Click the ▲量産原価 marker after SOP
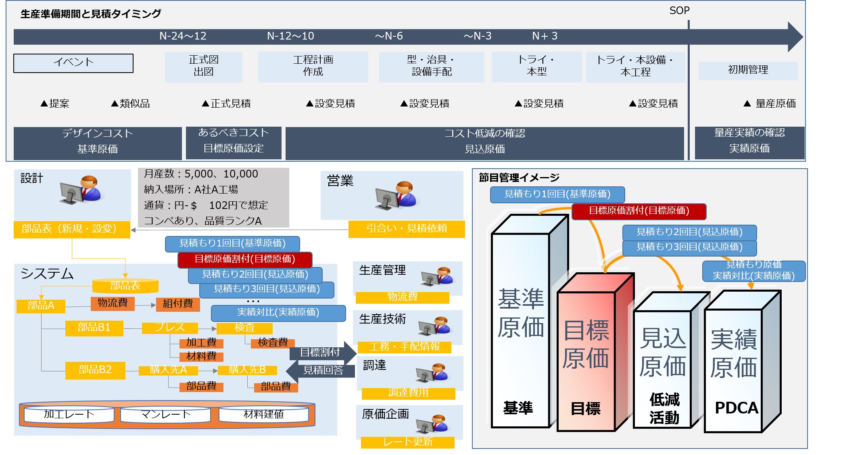The height and width of the screenshot is (455, 841). pyautogui.click(x=770, y=104)
